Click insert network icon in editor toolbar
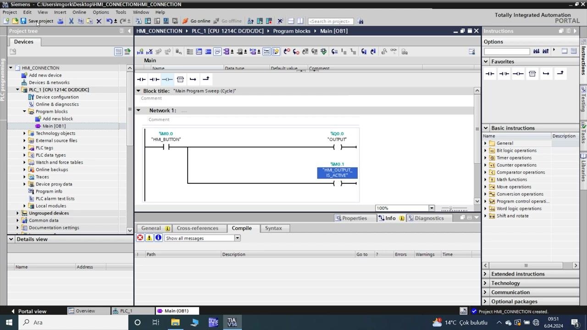 point(140,52)
